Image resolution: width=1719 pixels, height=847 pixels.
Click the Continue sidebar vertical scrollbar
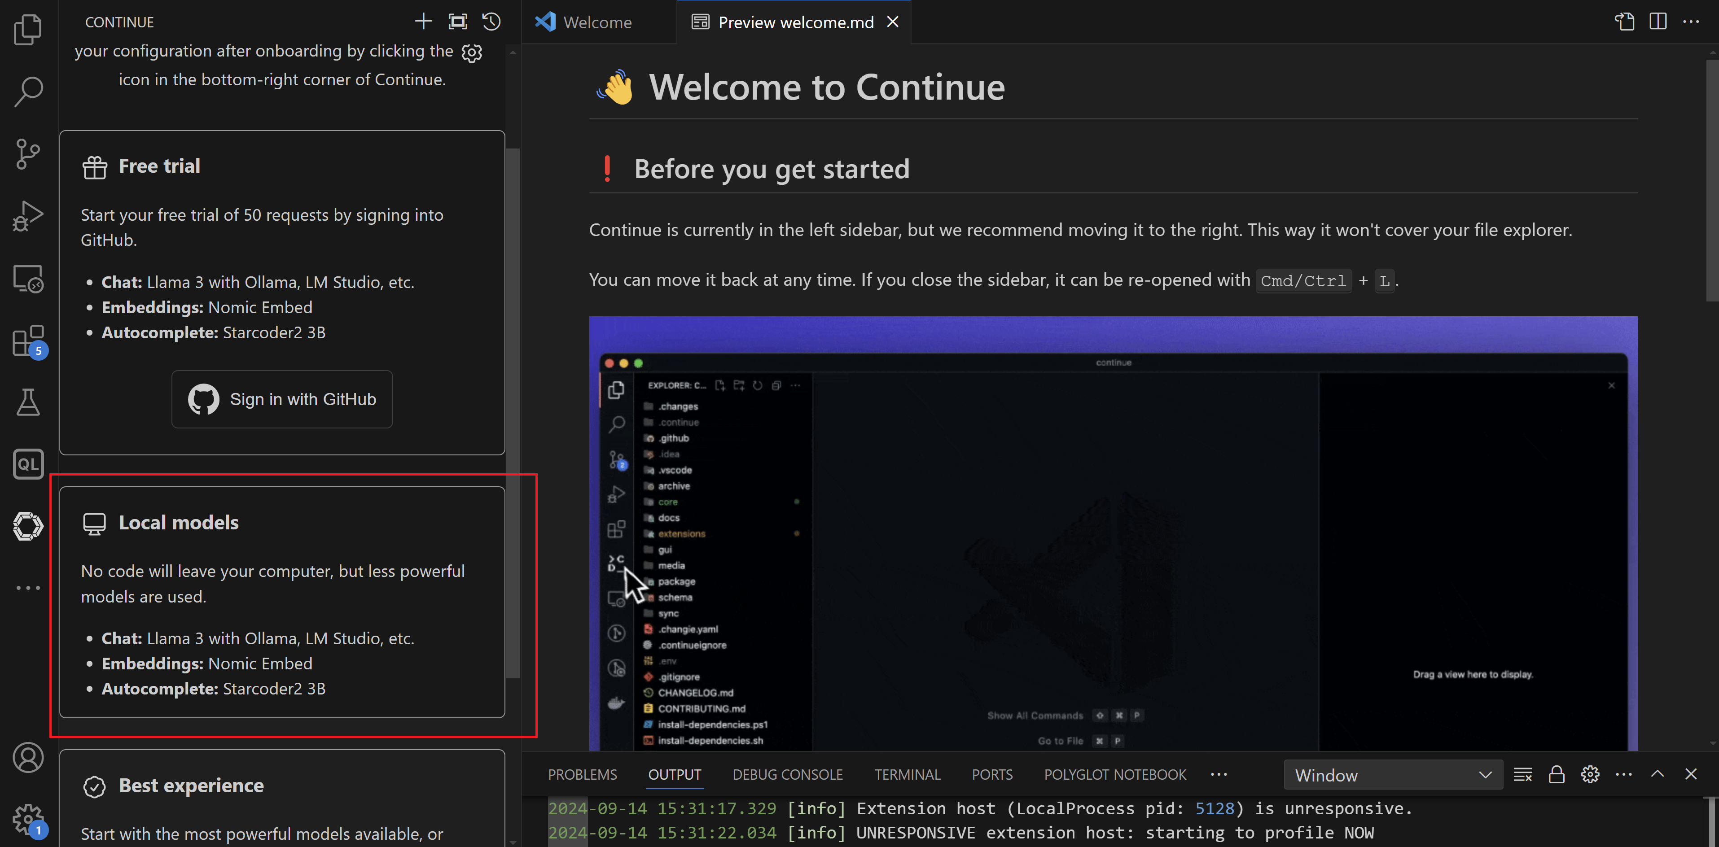click(513, 414)
